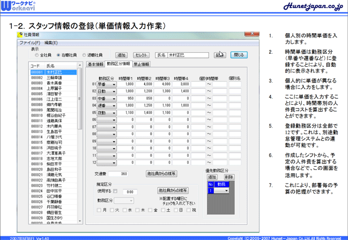Open the 早番 dropdown in row 01
The height and width of the screenshot is (240, 348).
tap(113, 84)
